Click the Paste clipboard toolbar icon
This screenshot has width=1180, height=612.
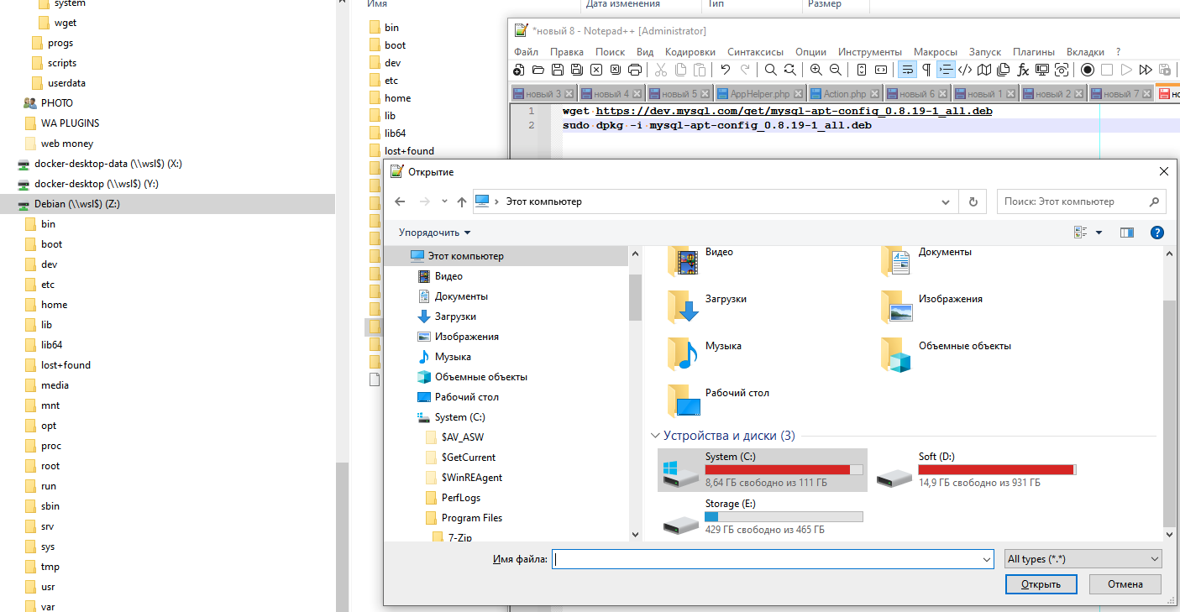tap(700, 70)
